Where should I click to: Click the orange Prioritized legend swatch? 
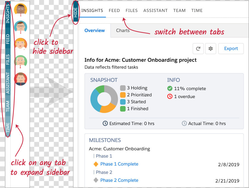click(123, 95)
